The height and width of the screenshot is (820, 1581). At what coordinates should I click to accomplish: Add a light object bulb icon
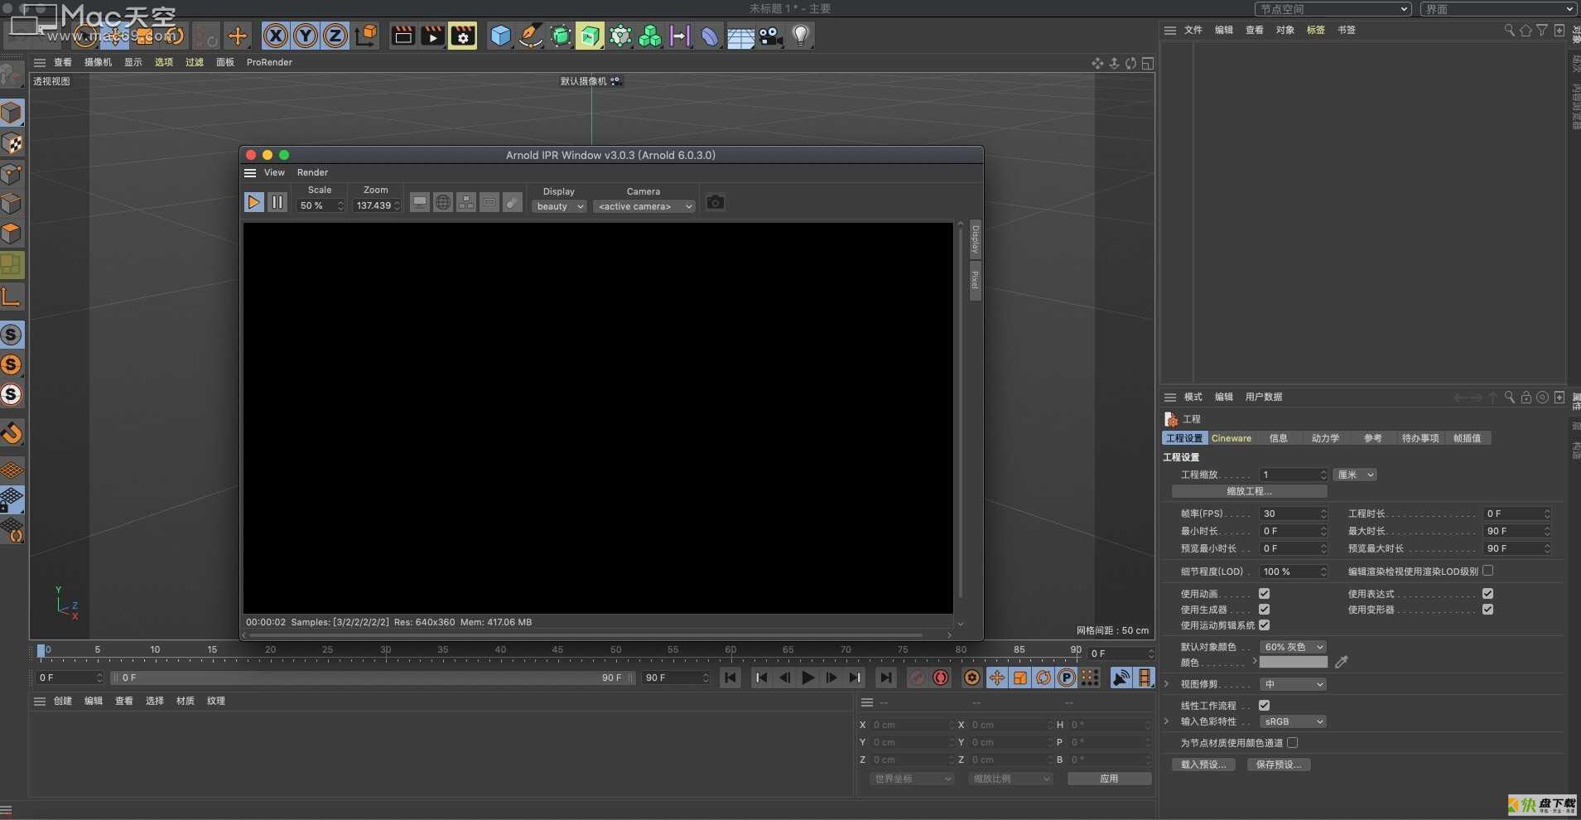point(801,36)
